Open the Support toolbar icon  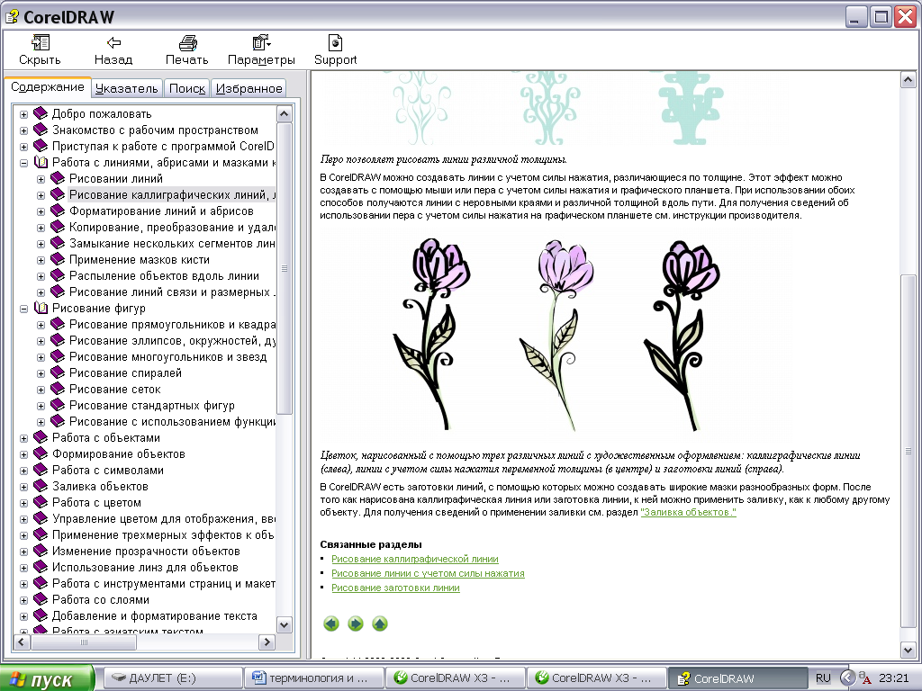335,43
